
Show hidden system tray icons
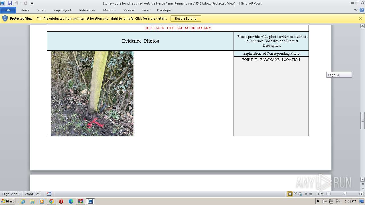(318, 201)
